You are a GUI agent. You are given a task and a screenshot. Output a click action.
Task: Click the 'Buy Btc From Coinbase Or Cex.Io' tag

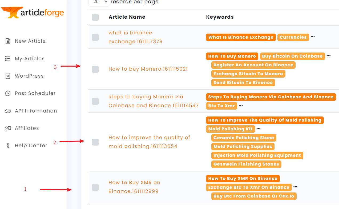[x=254, y=196]
